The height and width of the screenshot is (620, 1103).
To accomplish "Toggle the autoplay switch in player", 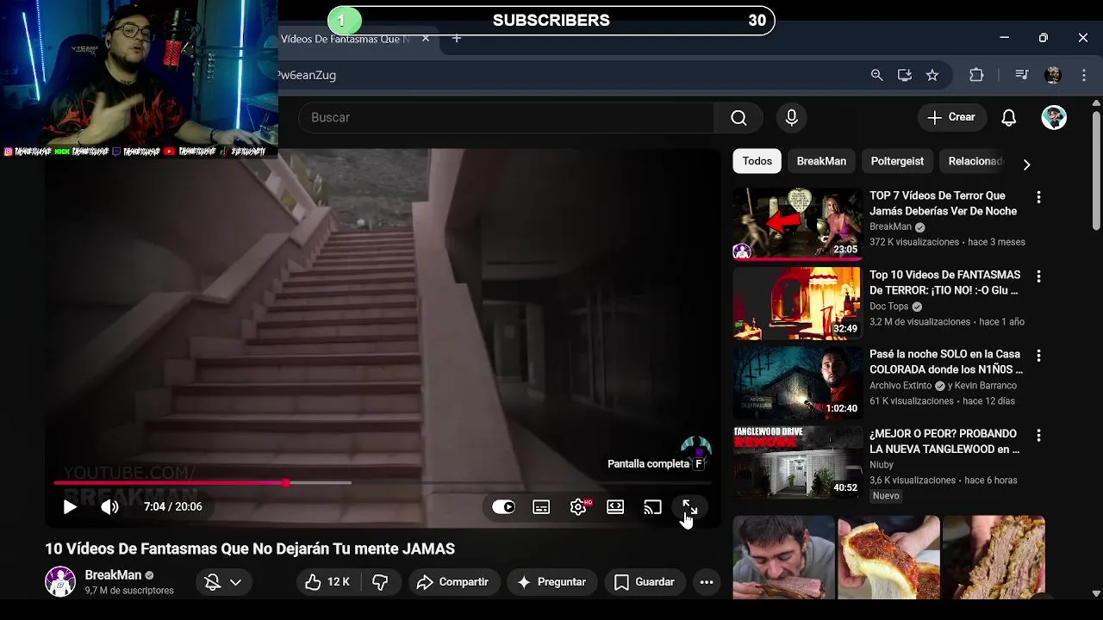I will pyautogui.click(x=503, y=507).
